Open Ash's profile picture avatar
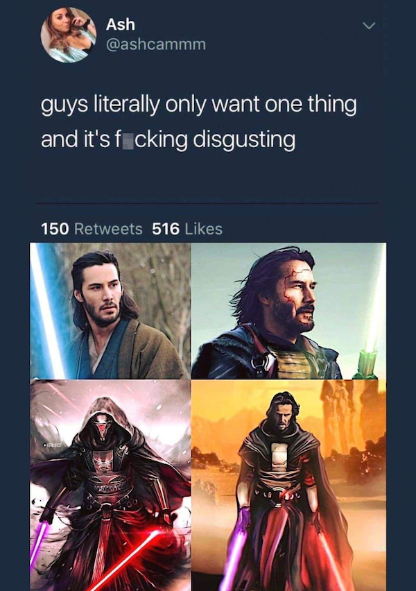The image size is (416, 591). point(69,35)
